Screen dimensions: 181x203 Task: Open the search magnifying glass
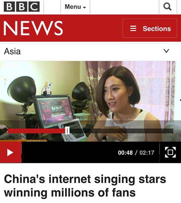[x=168, y=6]
